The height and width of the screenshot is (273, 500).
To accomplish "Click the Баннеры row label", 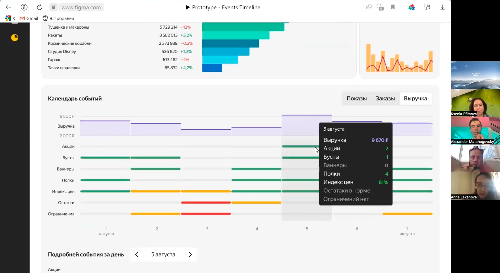I will pos(65,169).
